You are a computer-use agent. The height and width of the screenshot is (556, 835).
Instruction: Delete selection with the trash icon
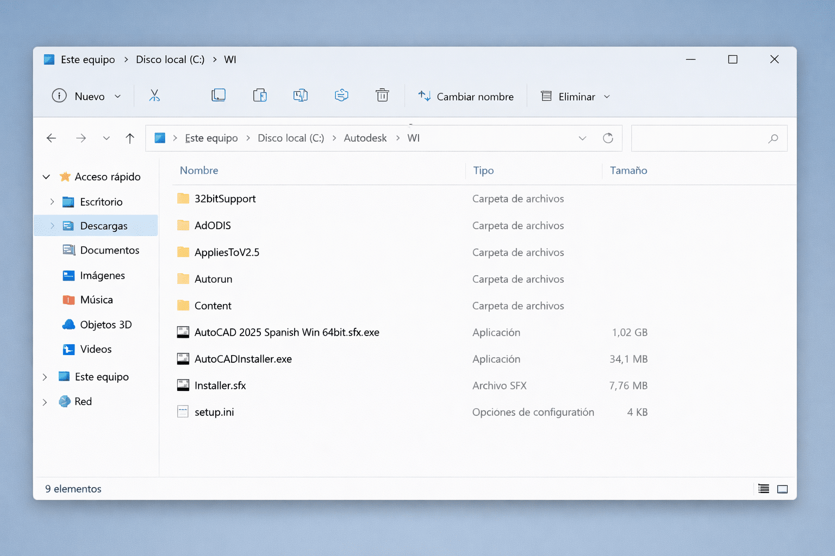pos(382,95)
